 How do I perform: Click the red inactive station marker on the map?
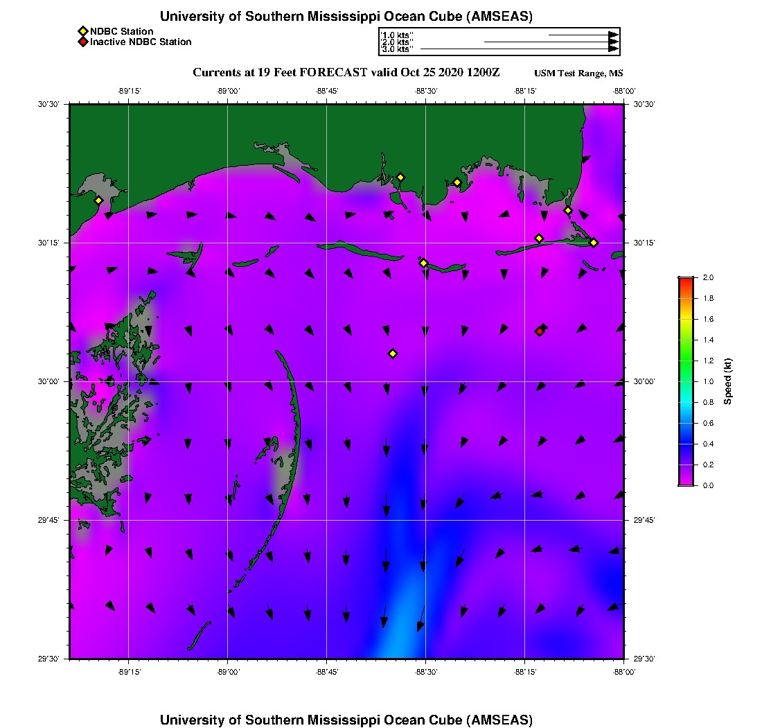(540, 331)
